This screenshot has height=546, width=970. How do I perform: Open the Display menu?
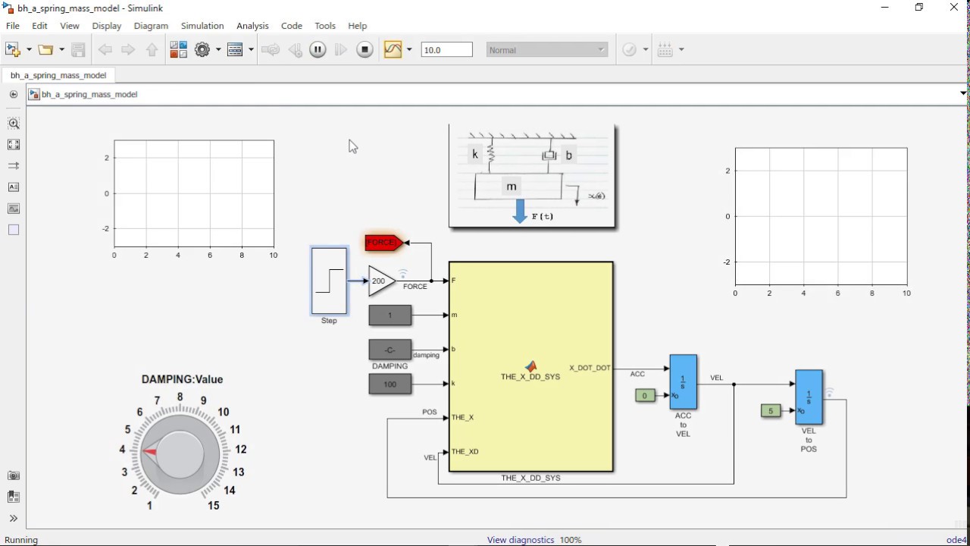107,26
